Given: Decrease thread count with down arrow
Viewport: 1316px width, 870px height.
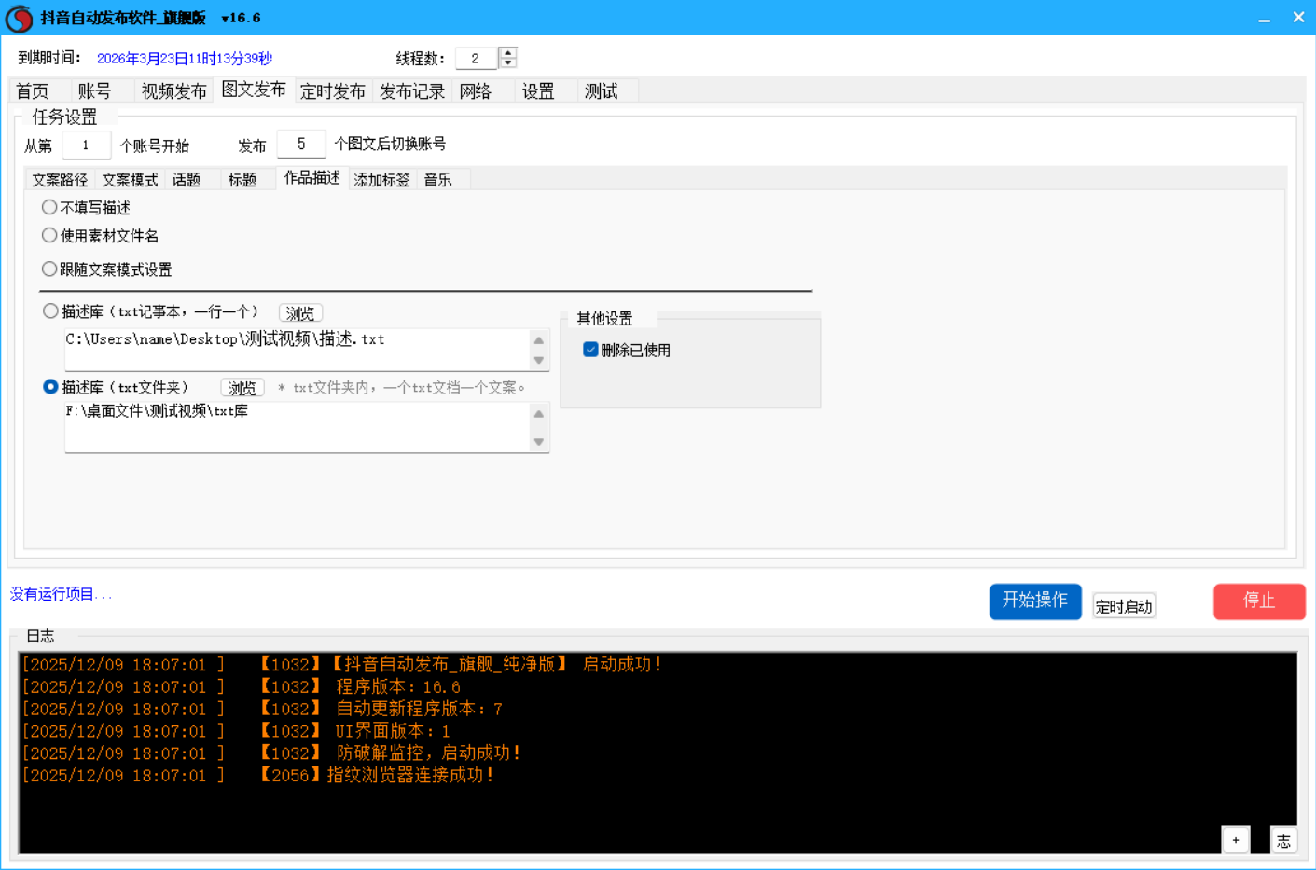Looking at the screenshot, I should pos(507,63).
